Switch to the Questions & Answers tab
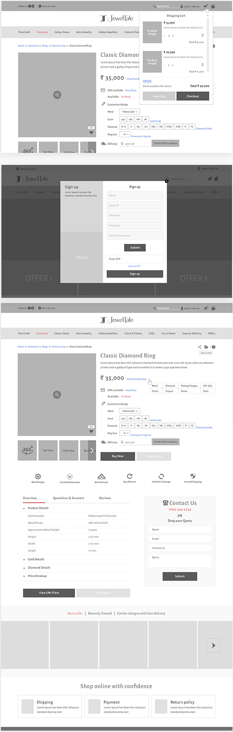233x732 pixels. coord(69,498)
